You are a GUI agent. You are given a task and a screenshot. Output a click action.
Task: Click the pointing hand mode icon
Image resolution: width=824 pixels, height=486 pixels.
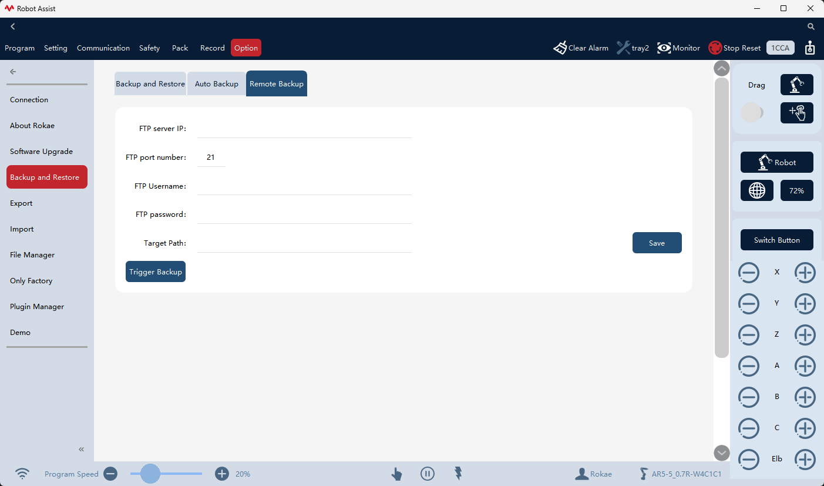pos(397,474)
